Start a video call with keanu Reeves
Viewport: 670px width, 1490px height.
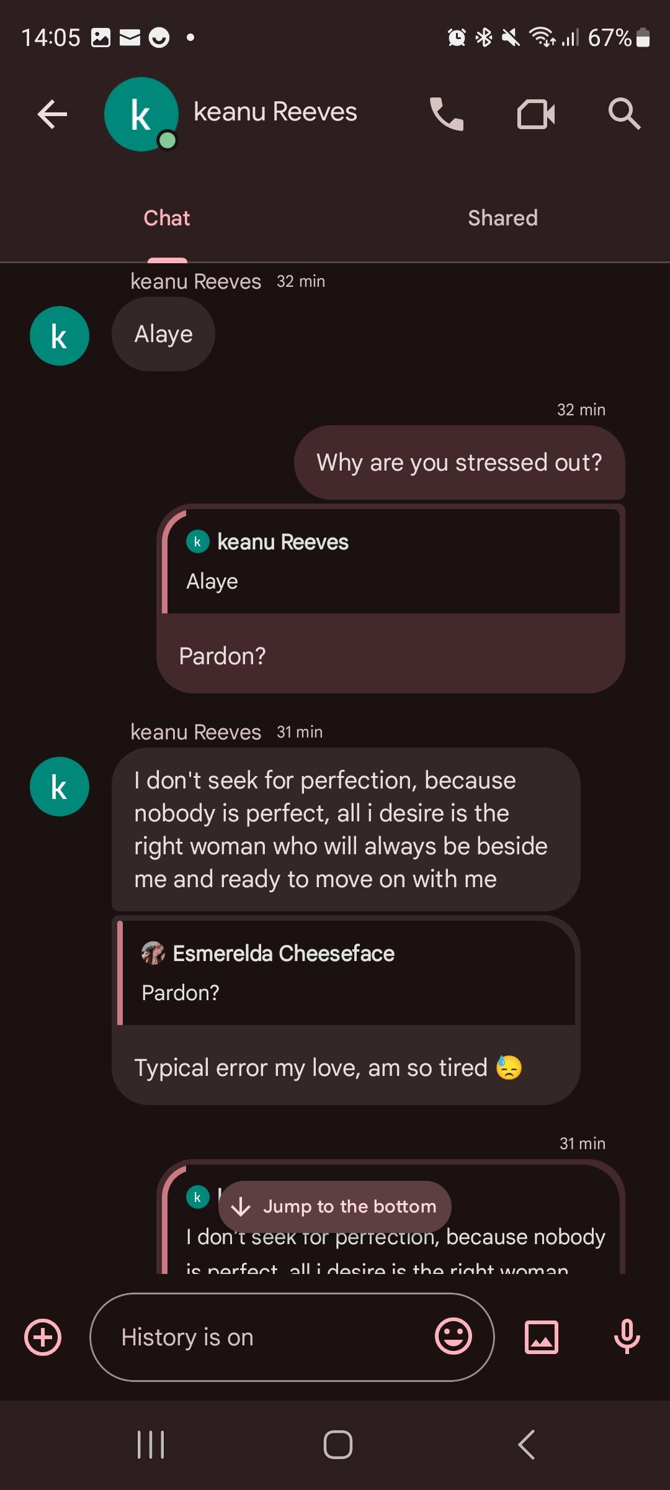535,114
